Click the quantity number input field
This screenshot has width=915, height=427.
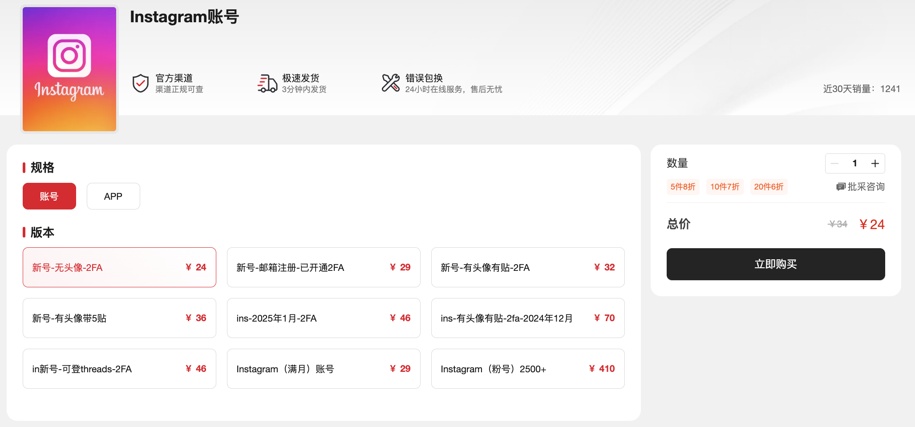[854, 164]
